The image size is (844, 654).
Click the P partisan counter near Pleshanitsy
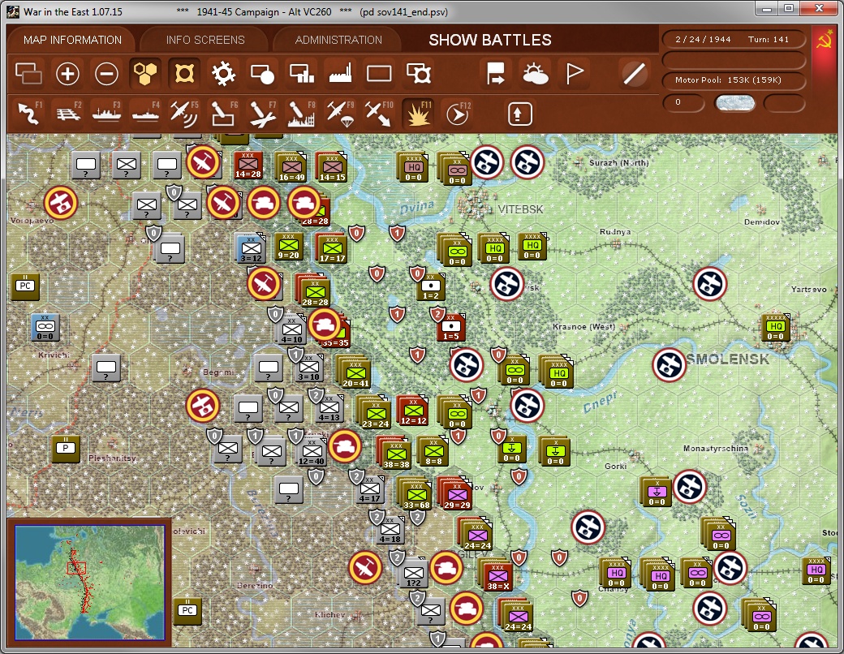tap(66, 448)
